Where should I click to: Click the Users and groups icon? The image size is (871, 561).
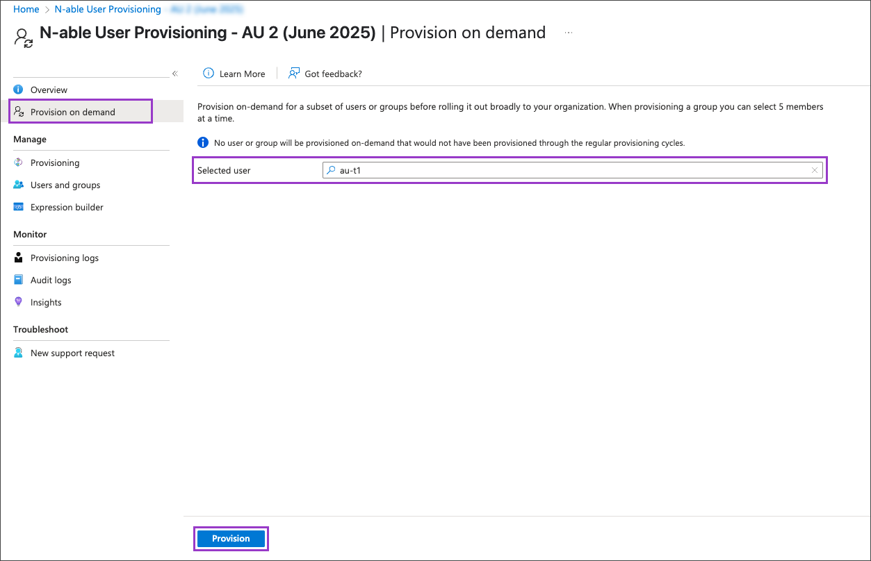(18, 185)
